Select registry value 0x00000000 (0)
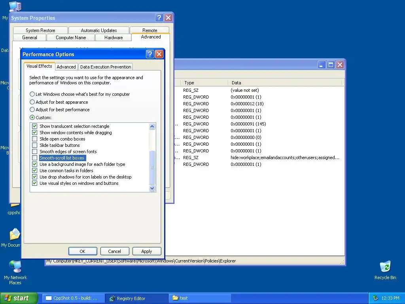 [246, 137]
